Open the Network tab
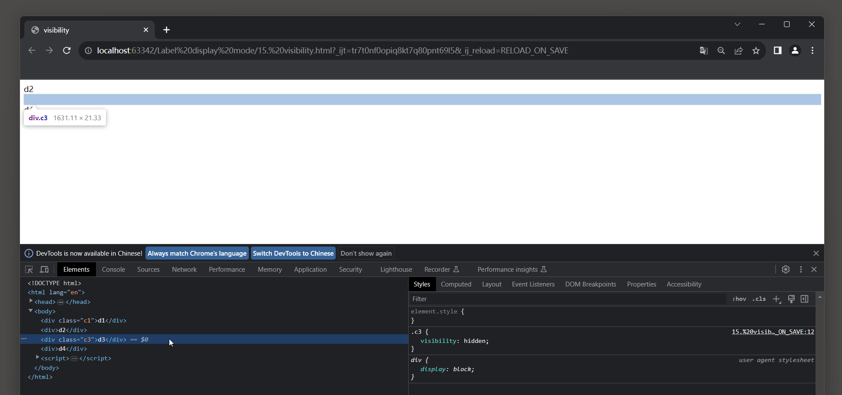The height and width of the screenshot is (395, 842). click(184, 270)
